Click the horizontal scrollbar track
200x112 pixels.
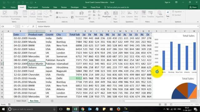click(157, 101)
